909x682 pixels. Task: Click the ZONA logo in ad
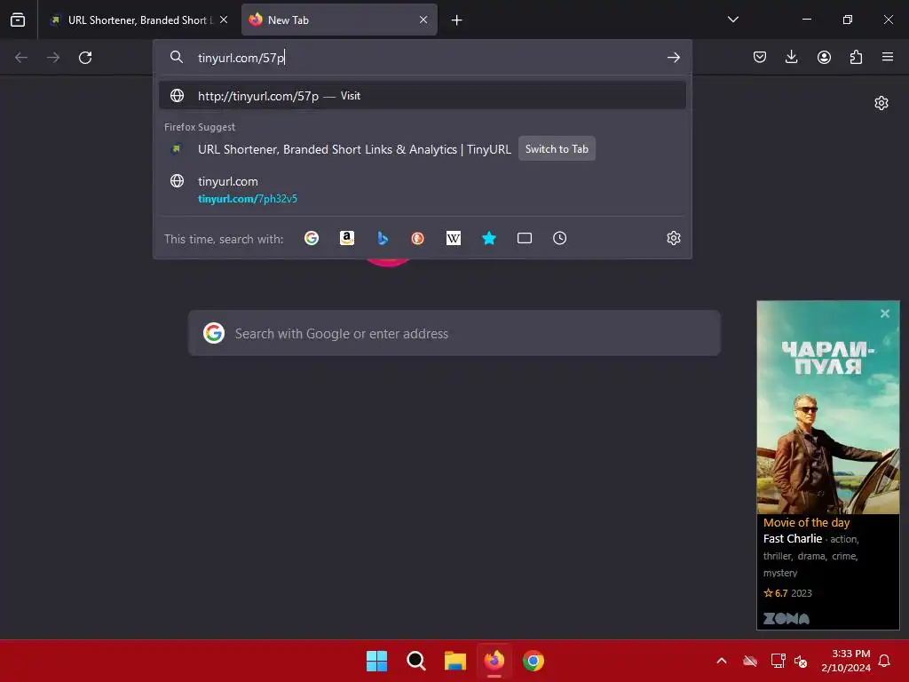(786, 618)
